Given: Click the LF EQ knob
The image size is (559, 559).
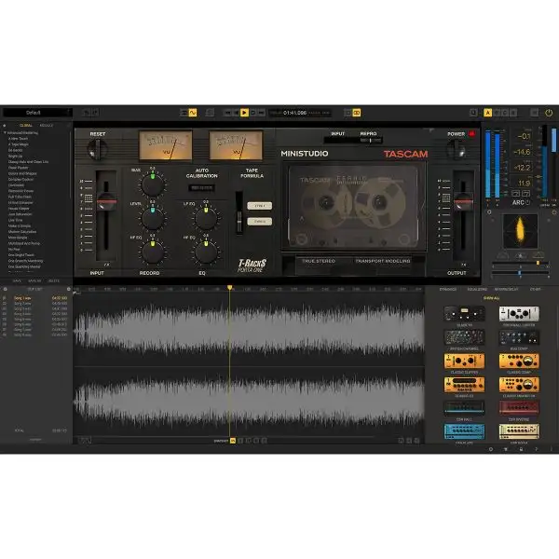Looking at the screenshot, I should (201, 219).
